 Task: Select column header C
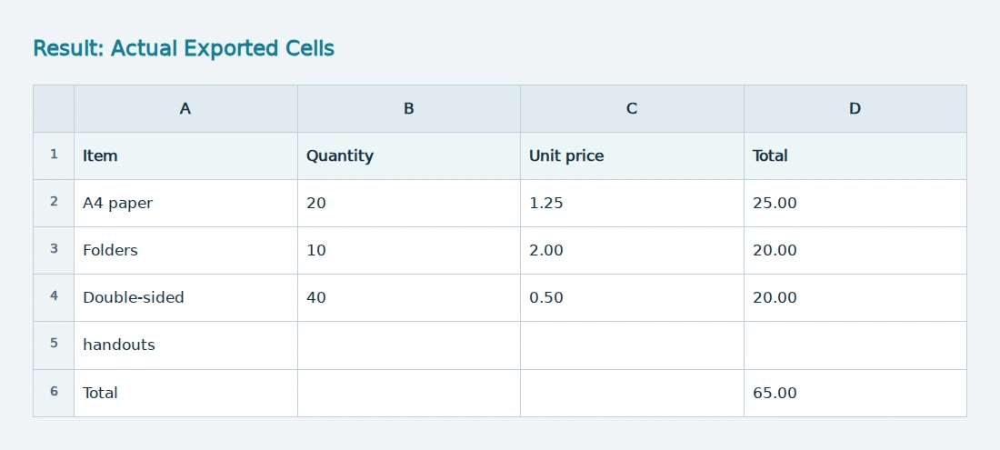pyautogui.click(x=632, y=108)
